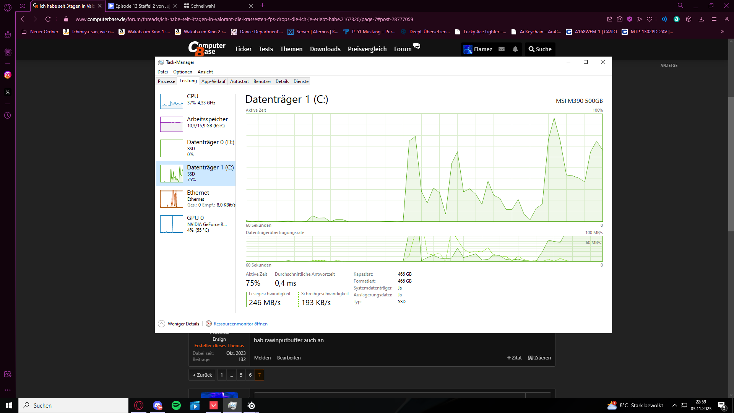
Task: Go to page 6 of the thread
Action: pyautogui.click(x=250, y=375)
